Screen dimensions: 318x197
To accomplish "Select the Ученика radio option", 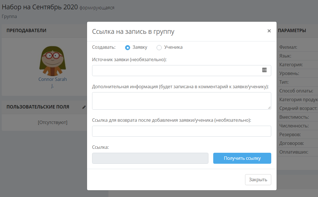I will 159,47.
